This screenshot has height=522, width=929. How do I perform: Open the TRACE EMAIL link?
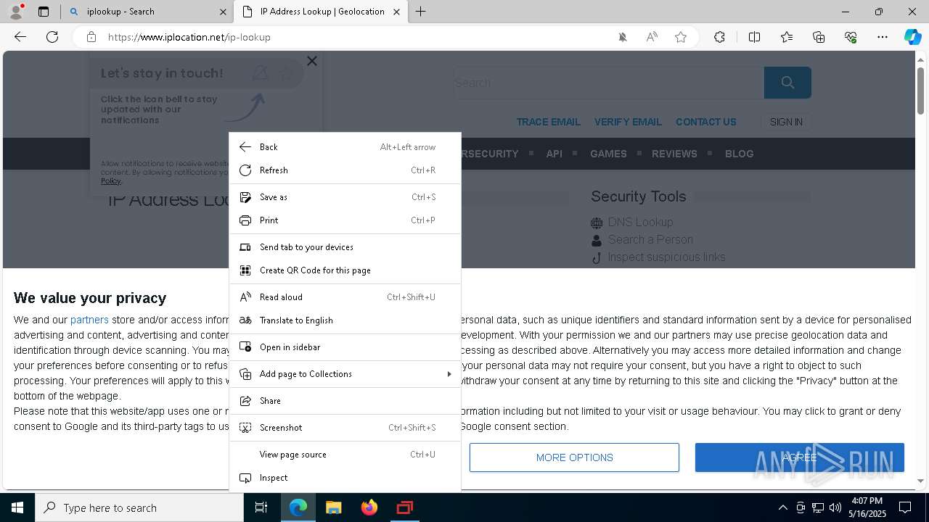click(x=549, y=122)
